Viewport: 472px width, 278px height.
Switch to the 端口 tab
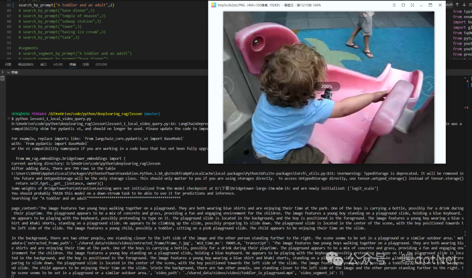click(43, 64)
